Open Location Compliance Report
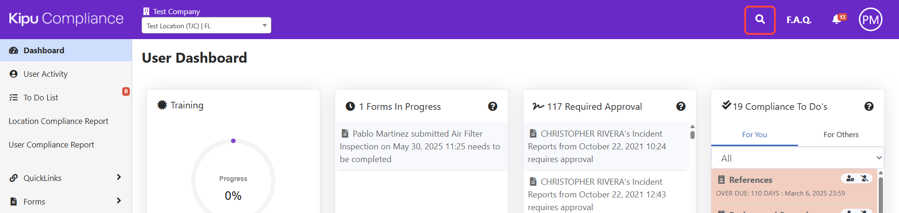 pos(59,121)
